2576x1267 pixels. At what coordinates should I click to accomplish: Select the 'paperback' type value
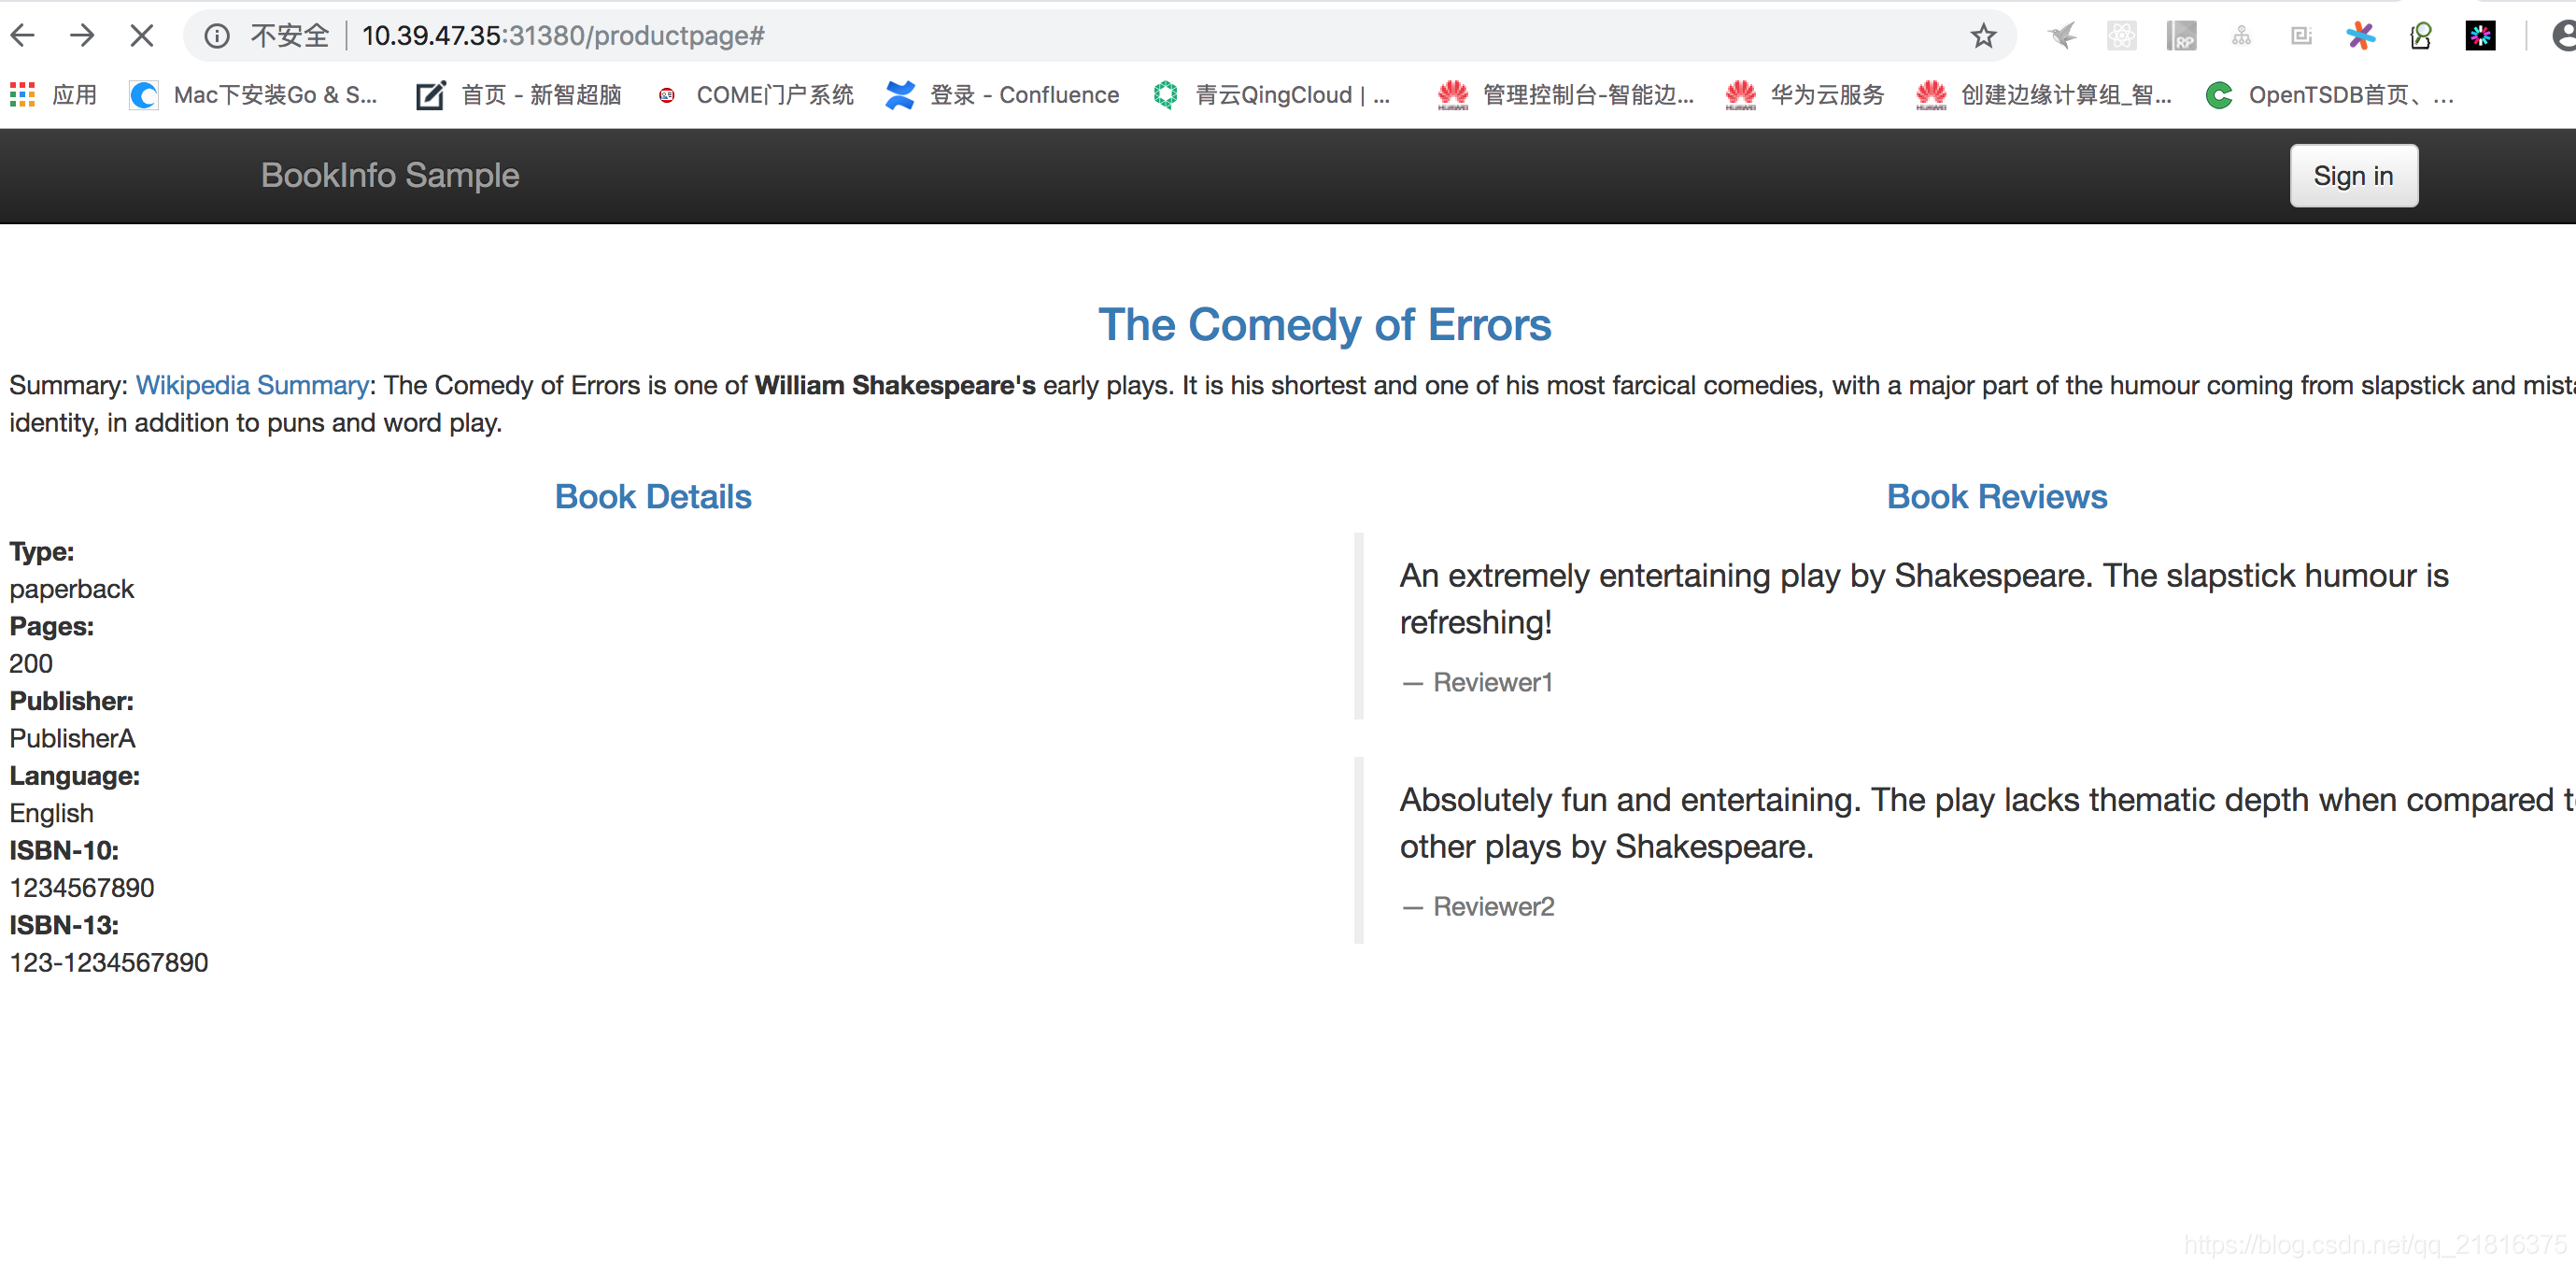tap(72, 589)
